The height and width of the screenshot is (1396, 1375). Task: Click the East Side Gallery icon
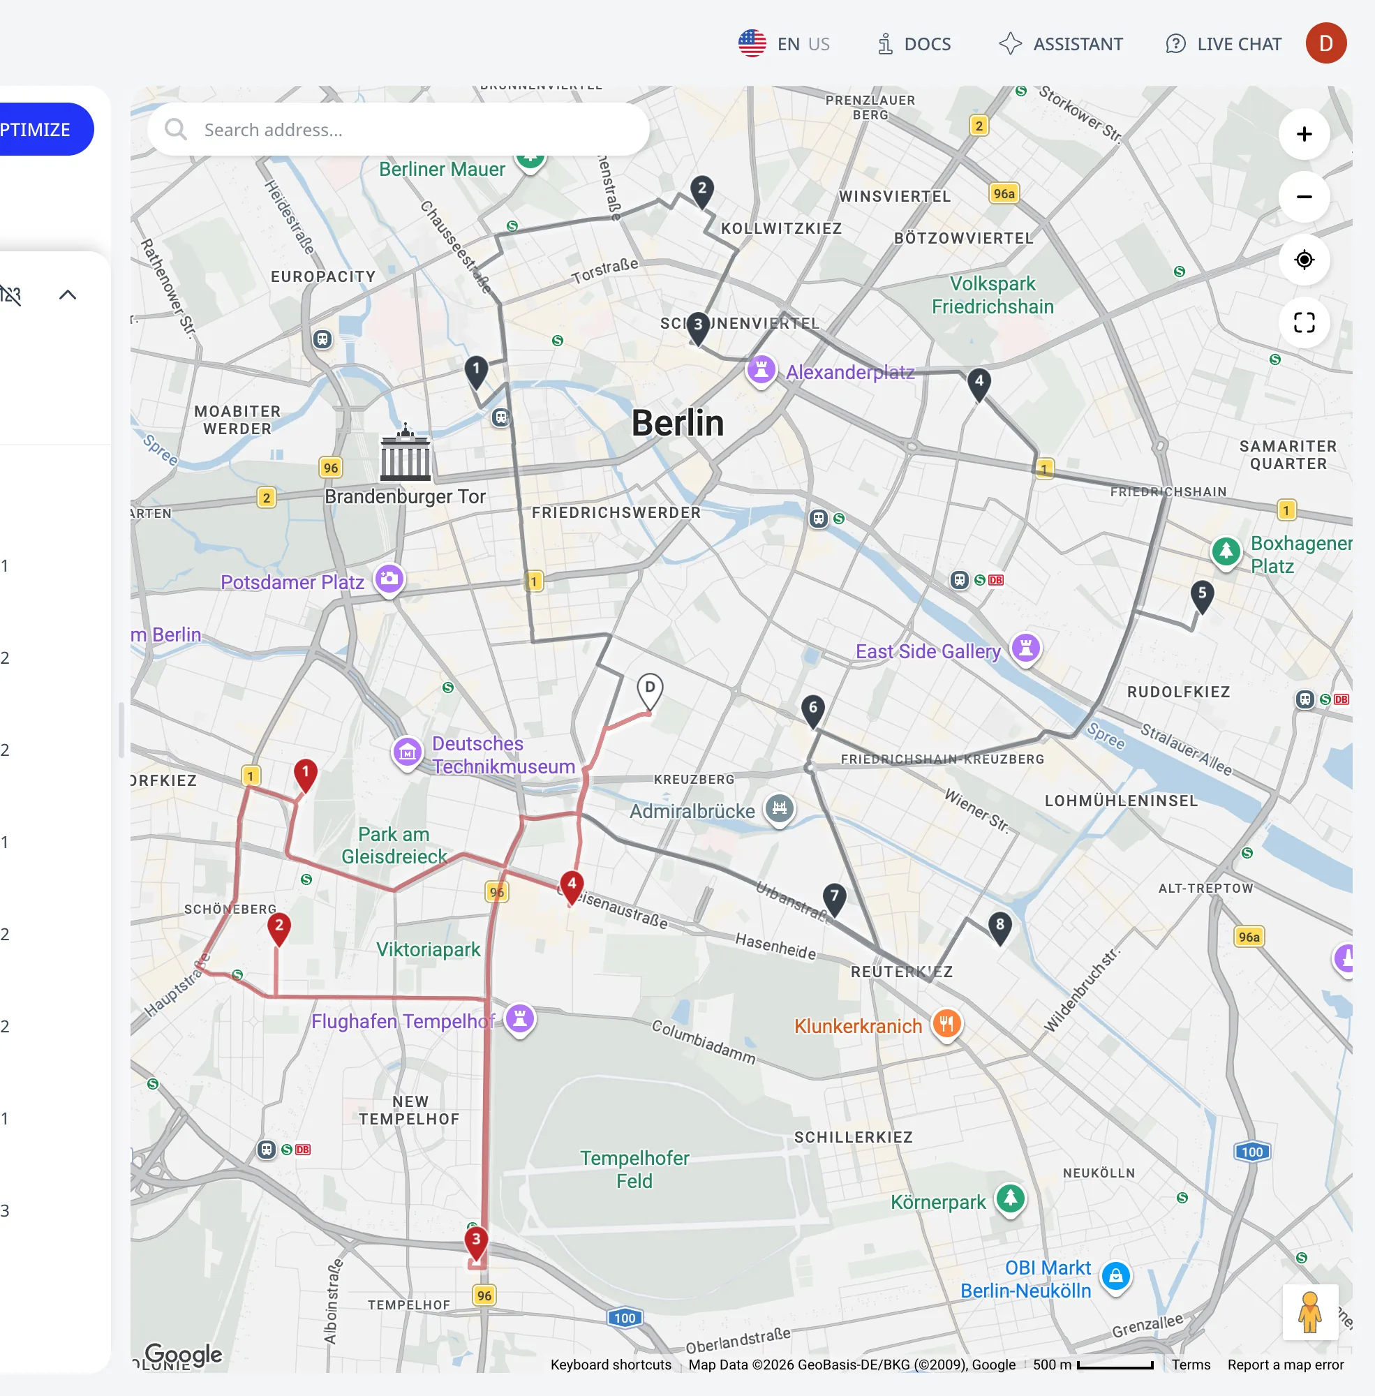(x=1025, y=648)
